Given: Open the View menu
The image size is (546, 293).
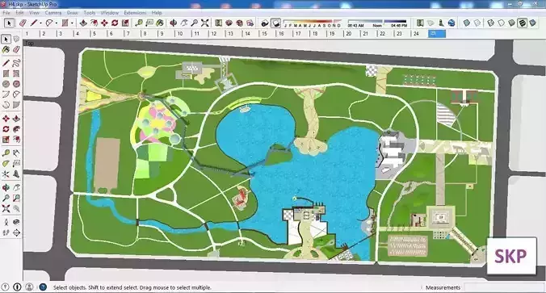Looking at the screenshot, I should tap(34, 13).
